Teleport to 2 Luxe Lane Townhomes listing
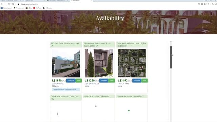Viewport: 217px width, 122px height. (104, 81)
